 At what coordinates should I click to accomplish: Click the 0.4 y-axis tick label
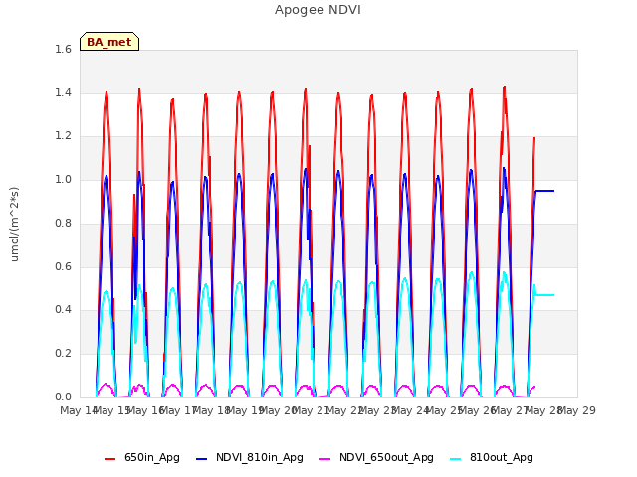pyautogui.click(x=63, y=309)
